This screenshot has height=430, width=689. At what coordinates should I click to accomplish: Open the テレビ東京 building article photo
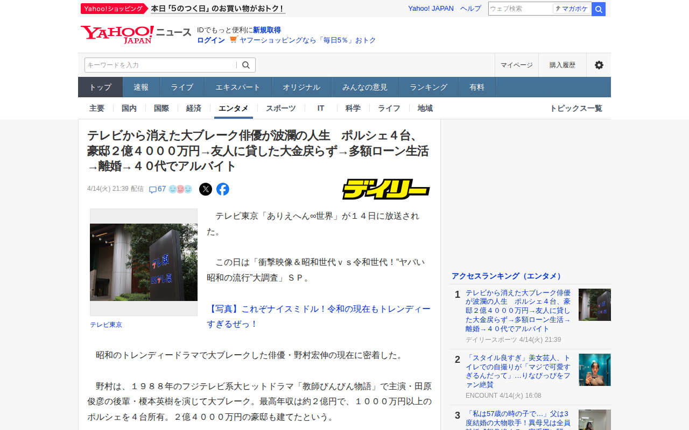point(144,262)
